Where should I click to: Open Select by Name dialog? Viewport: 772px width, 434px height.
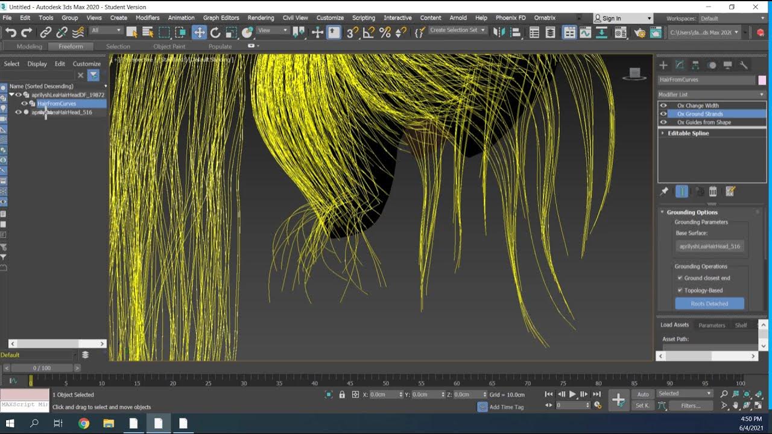(148, 33)
